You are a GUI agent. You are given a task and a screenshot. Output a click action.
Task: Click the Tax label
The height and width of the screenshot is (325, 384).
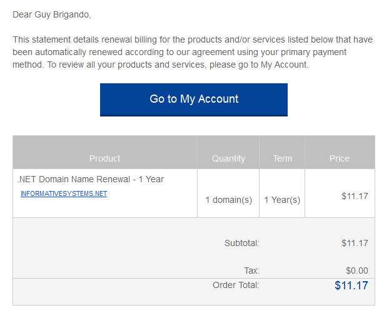click(251, 271)
